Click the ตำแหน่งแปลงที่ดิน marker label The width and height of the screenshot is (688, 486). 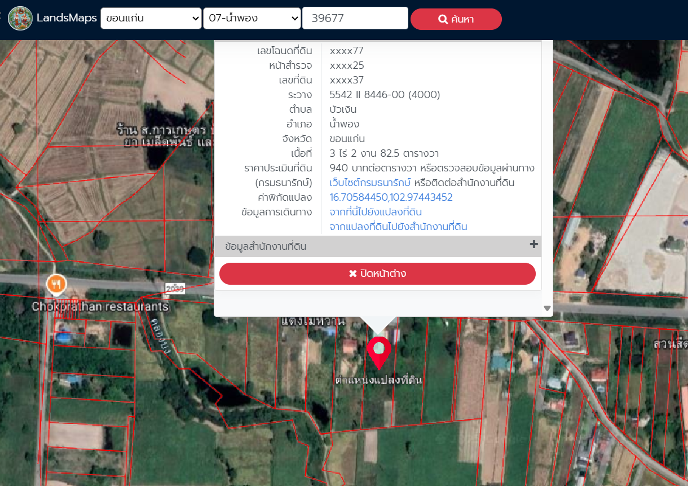pyautogui.click(x=378, y=381)
